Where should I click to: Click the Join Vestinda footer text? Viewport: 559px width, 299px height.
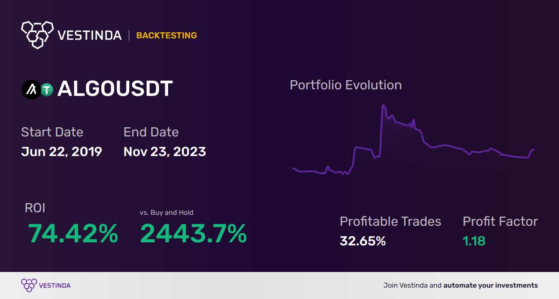tap(406, 285)
